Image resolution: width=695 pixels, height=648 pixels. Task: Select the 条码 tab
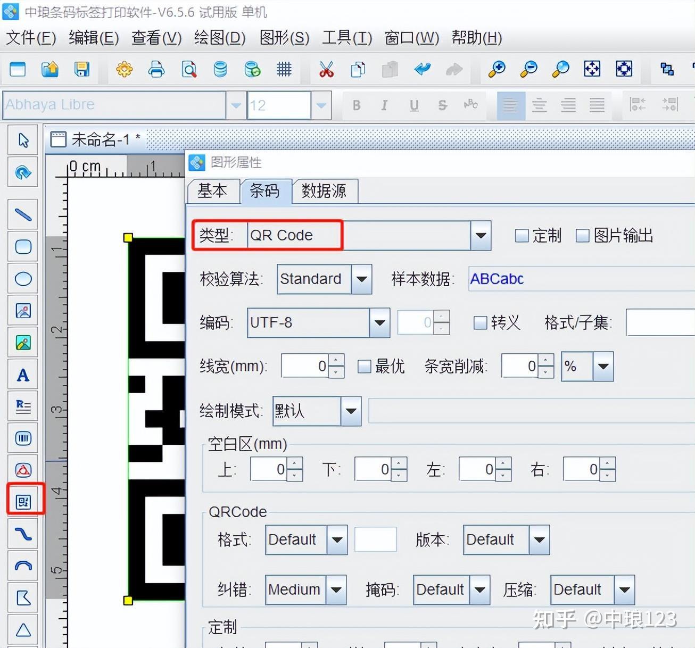(x=264, y=191)
